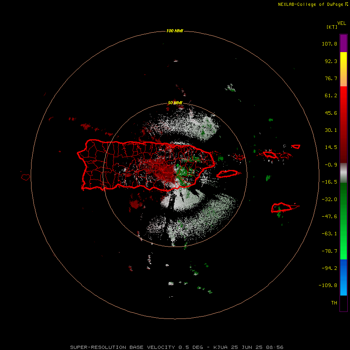Screen dimensions: 350x350
Task: Click the 76.7 scale value
Action: click(331, 78)
